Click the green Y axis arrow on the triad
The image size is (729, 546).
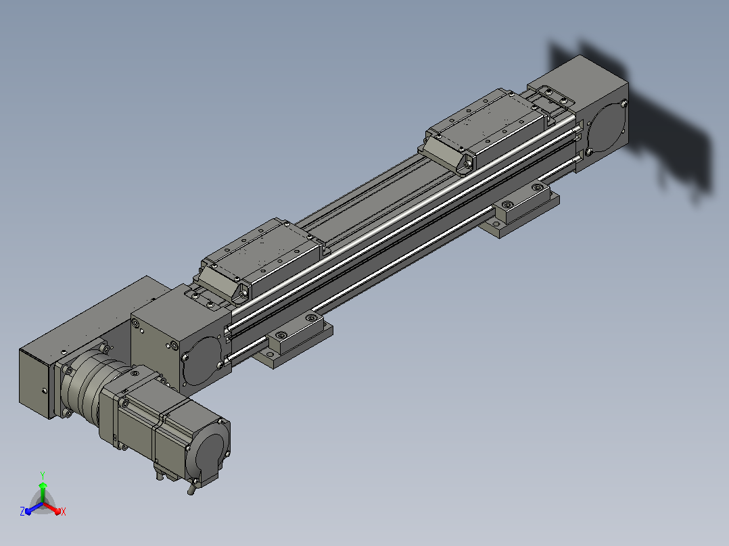coord(43,491)
